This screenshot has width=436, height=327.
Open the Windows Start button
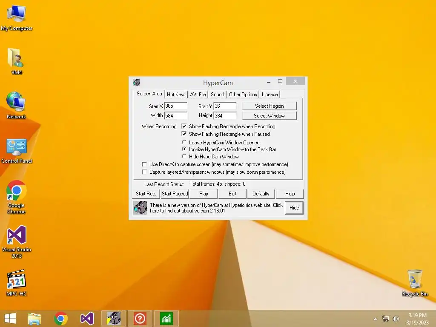tap(10, 318)
